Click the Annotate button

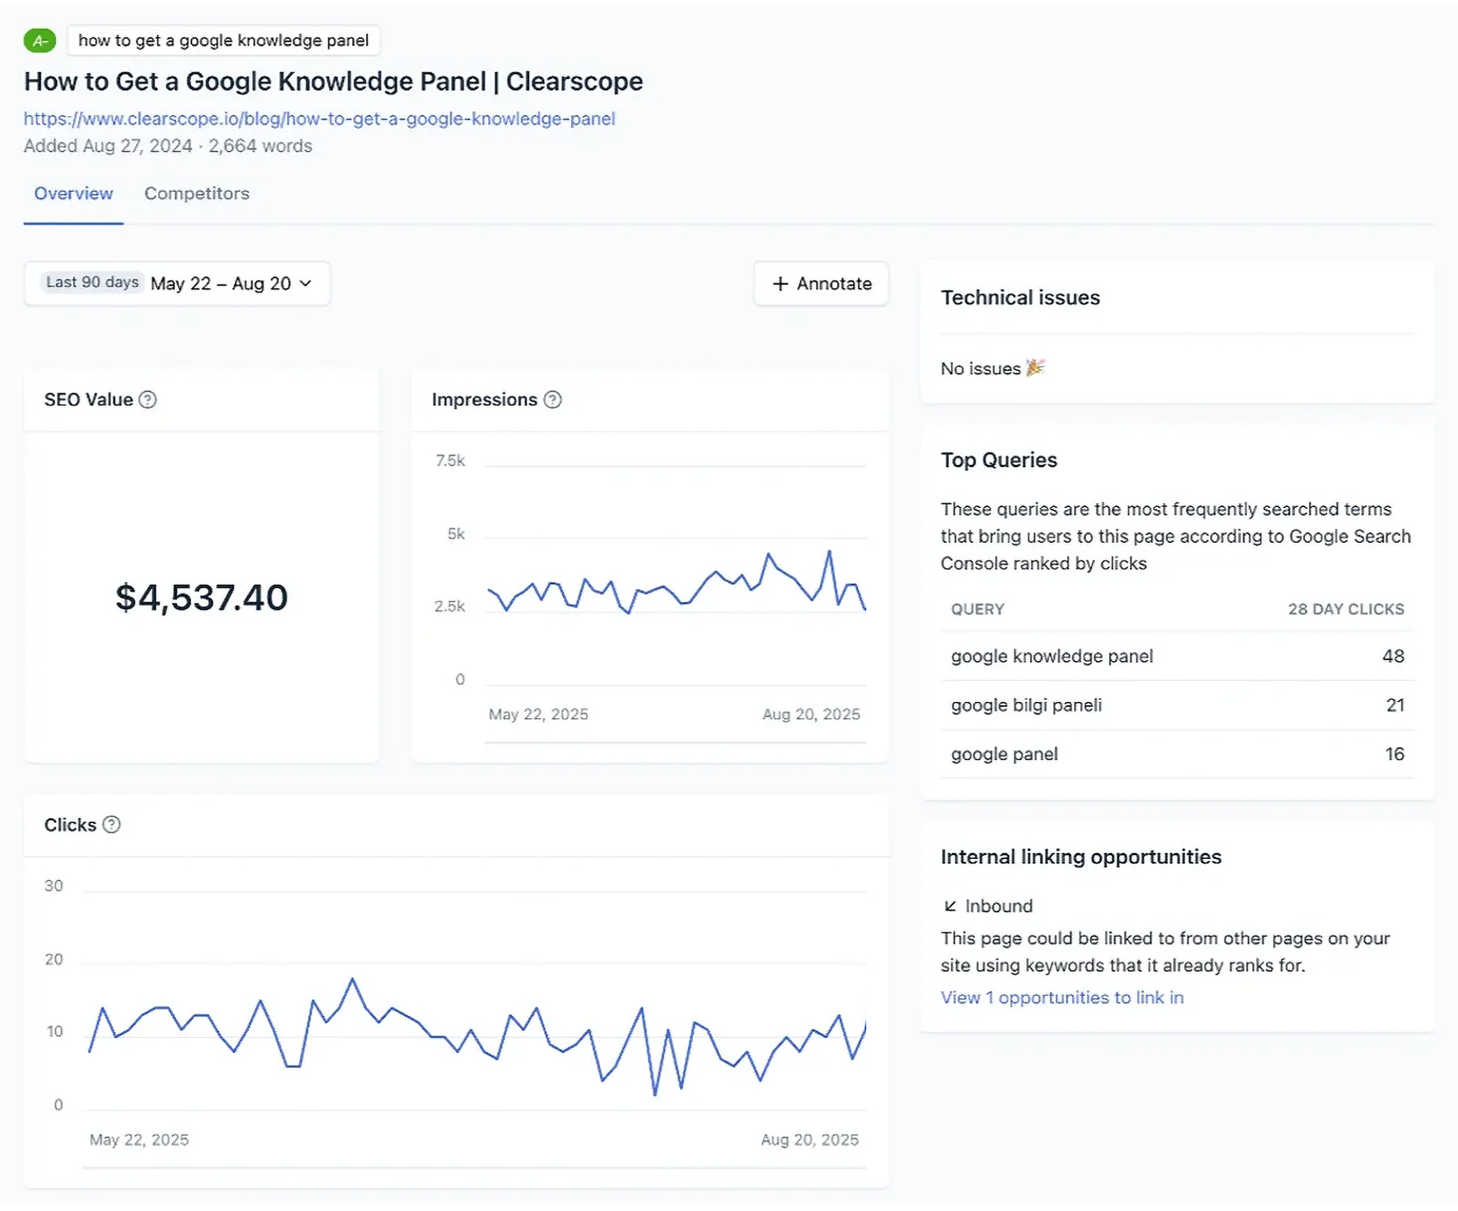[x=821, y=283]
